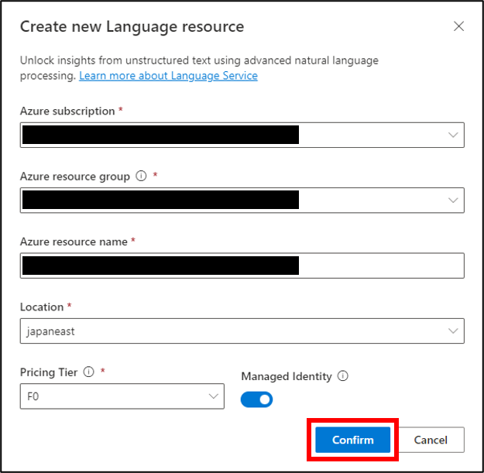This screenshot has width=484, height=473.
Task: Confirm creating the Language resource
Action: [x=352, y=440]
